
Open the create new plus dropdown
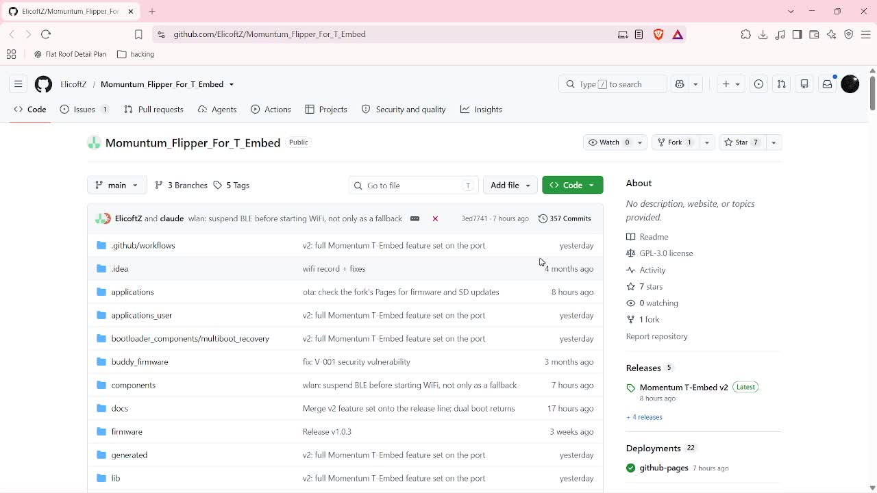point(731,84)
